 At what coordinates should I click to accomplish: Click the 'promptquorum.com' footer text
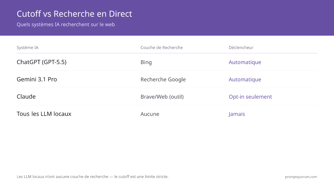pos(301,177)
